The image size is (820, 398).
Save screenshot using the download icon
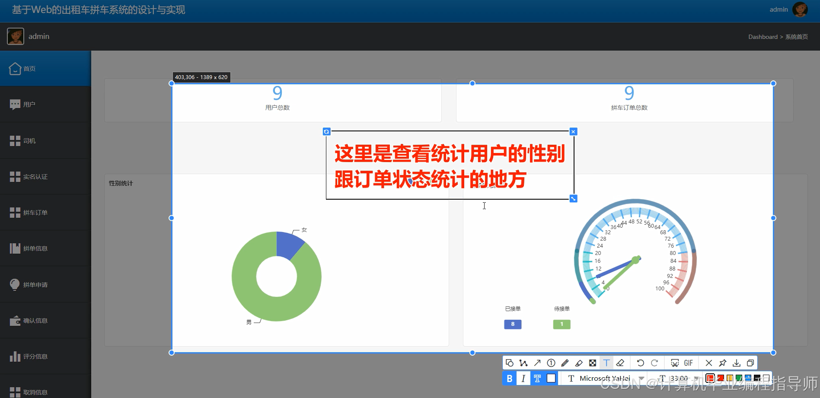(737, 363)
